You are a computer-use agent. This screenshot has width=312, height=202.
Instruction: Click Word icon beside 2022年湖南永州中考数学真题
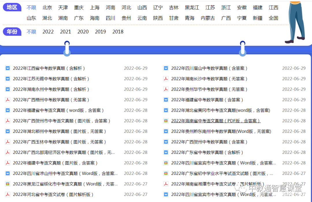8,89
